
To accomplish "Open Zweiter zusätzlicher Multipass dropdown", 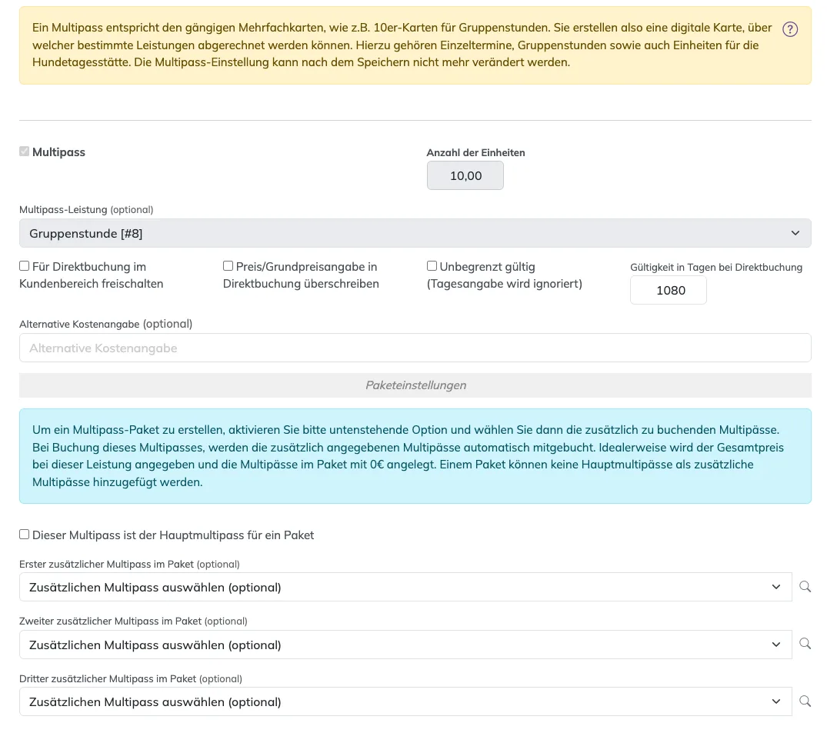I will (x=405, y=645).
